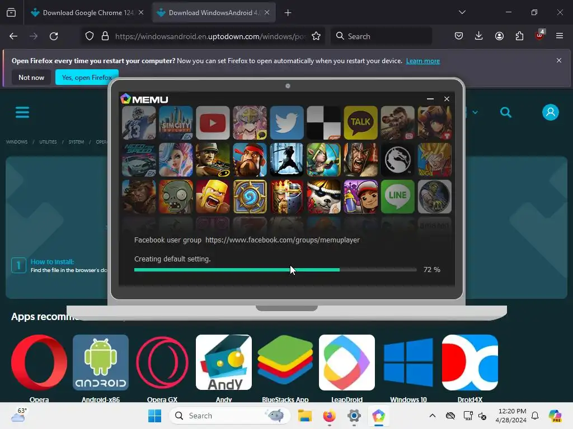
Task: Click the site security padlock icon
Action: point(105,36)
